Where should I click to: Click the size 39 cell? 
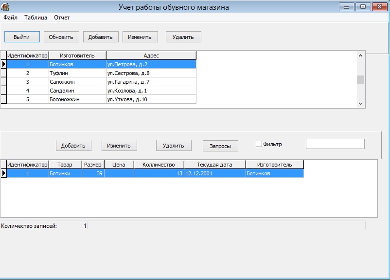(93, 173)
